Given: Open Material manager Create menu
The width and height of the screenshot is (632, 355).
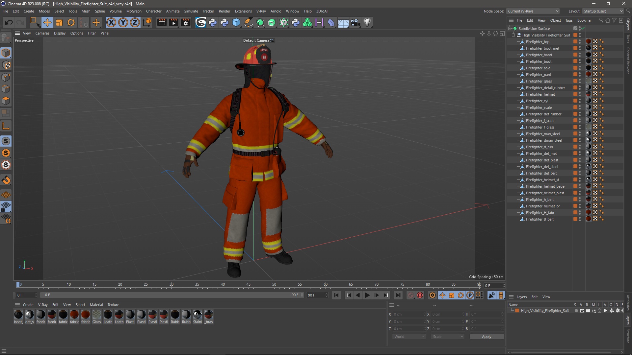Looking at the screenshot, I should click(28, 305).
